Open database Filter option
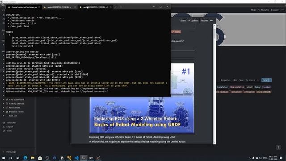 point(235,80)
